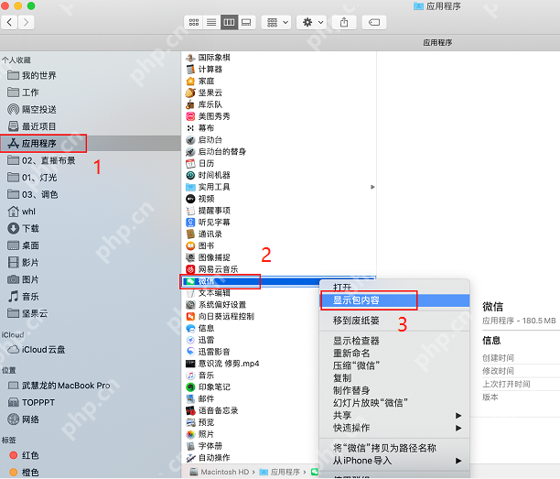Choose 显示包内容 from the context menu

(356, 299)
